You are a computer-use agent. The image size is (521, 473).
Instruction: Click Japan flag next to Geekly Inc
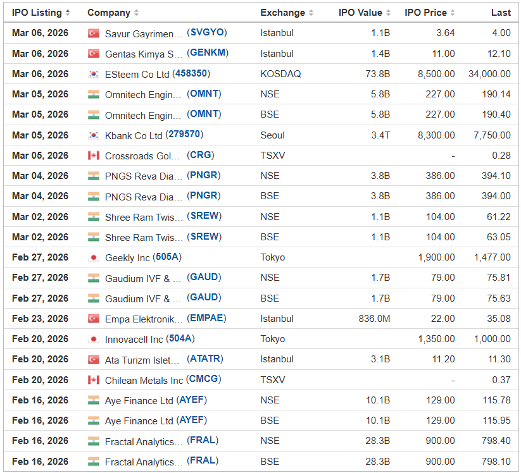point(94,257)
